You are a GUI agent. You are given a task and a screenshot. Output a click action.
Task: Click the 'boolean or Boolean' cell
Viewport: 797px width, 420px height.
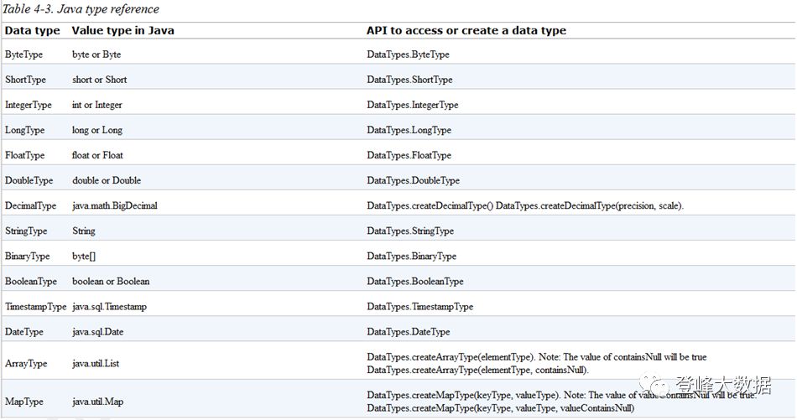[111, 282]
